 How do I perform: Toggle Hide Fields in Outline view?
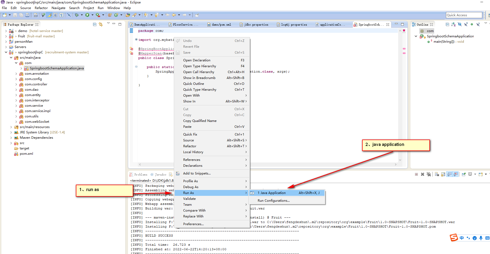460,24
